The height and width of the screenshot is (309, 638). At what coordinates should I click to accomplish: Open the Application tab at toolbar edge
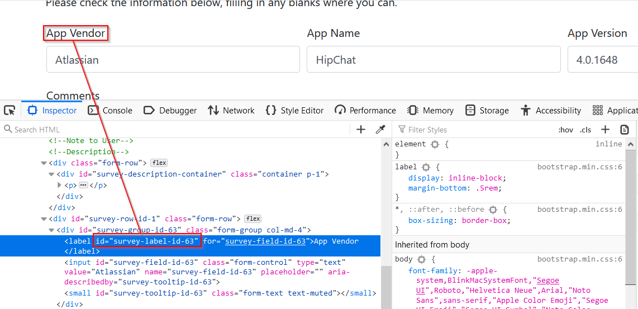pos(615,110)
